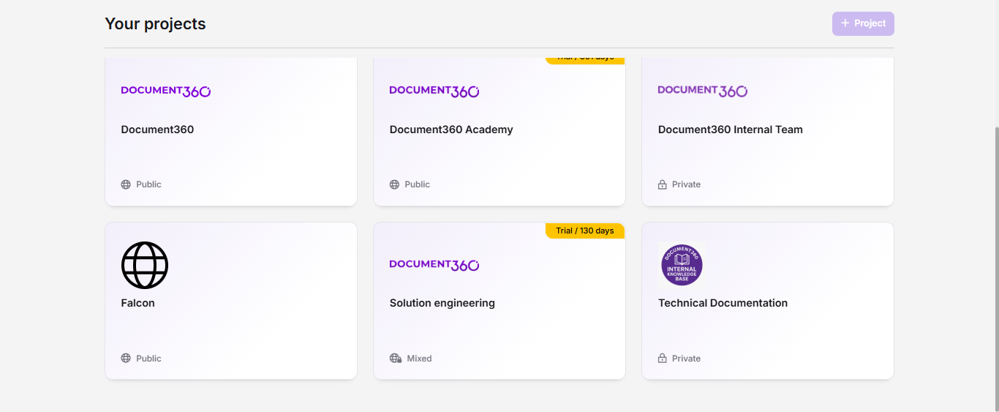The width and height of the screenshot is (999, 412).
Task: Click the Public globe icon on Document360 card
Action: 126,184
